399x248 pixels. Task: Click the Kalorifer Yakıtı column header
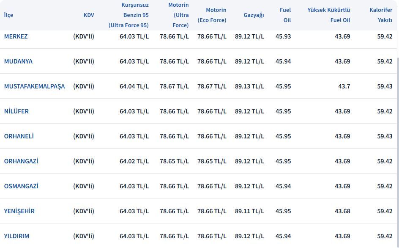[381, 15]
